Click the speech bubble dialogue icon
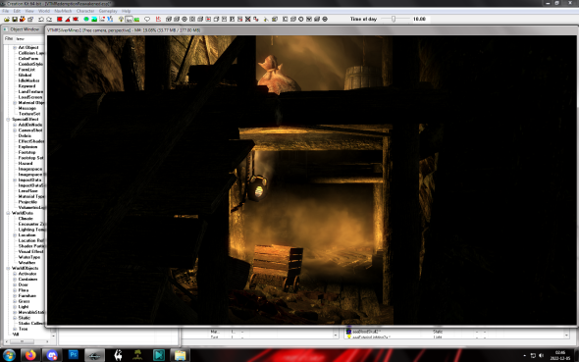Screen dimensions: 579x362 point(147,19)
